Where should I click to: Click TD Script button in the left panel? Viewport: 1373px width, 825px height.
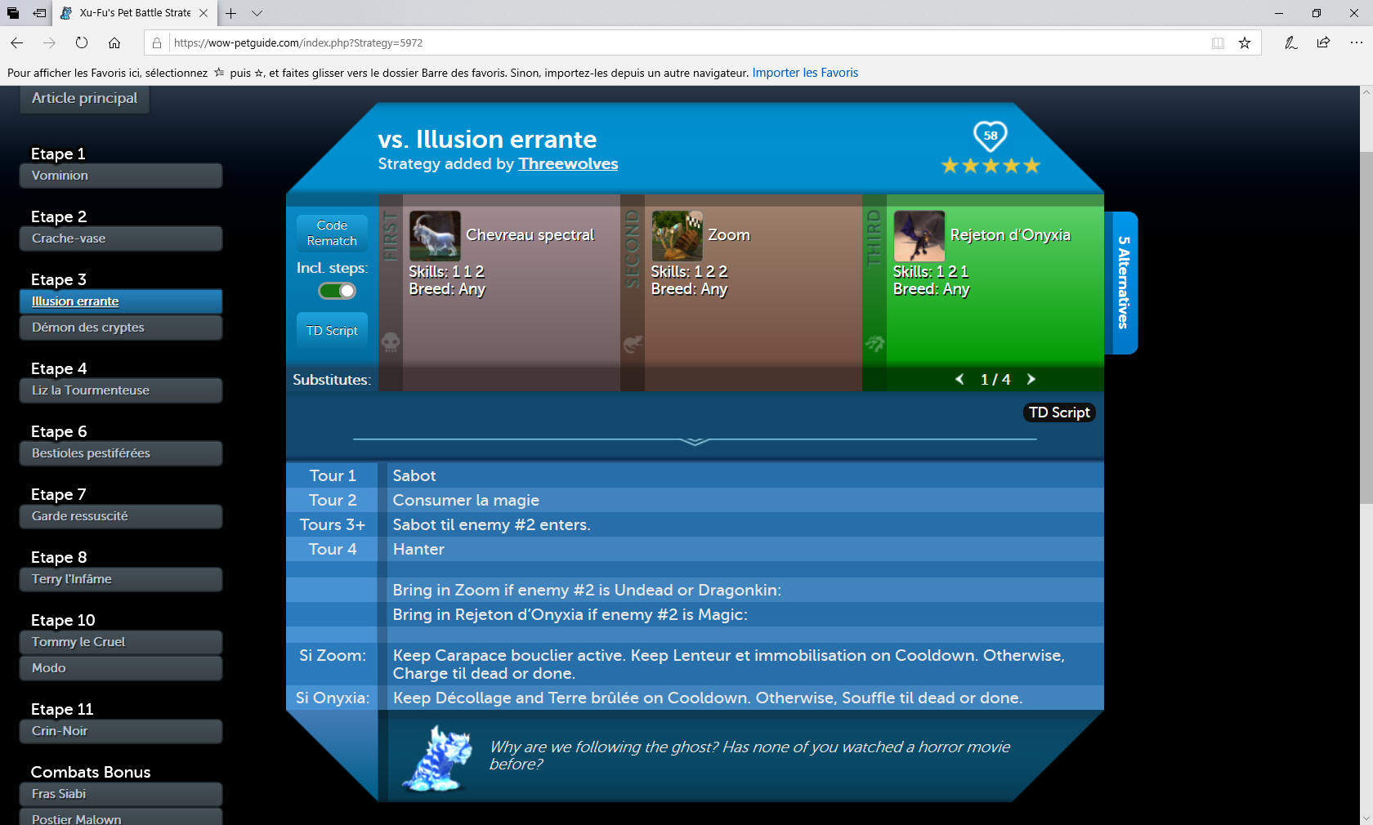332,331
